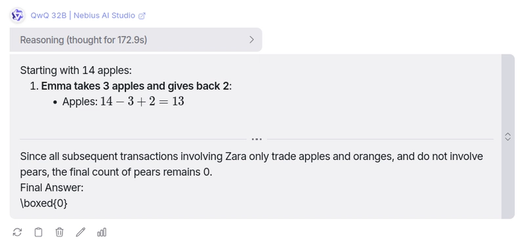Open the external link icon beside Nebius AI Studio

(x=142, y=16)
